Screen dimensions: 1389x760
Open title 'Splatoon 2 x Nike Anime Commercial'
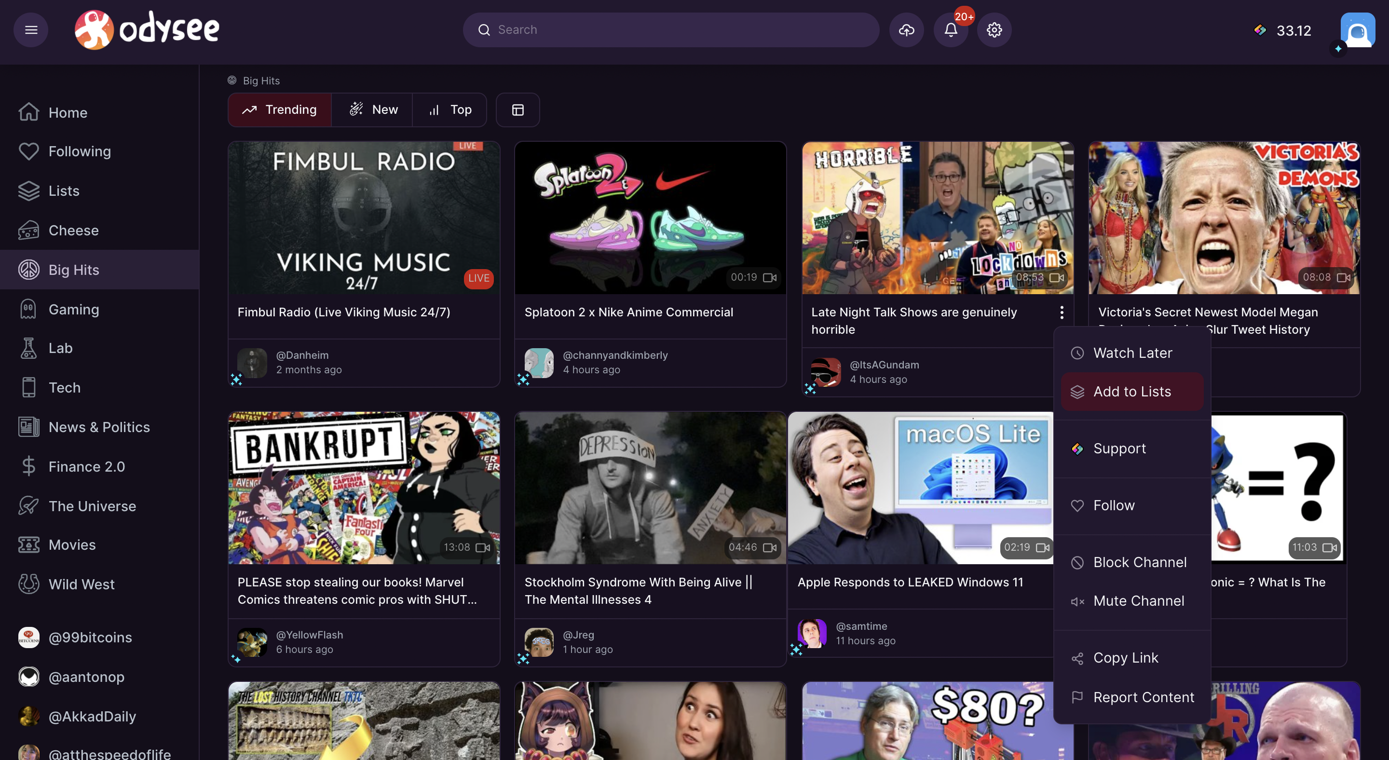tap(629, 312)
